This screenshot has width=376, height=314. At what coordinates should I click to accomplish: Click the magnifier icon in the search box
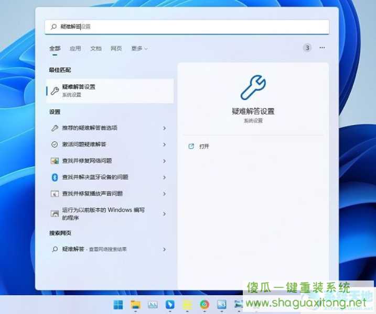[x=54, y=27]
